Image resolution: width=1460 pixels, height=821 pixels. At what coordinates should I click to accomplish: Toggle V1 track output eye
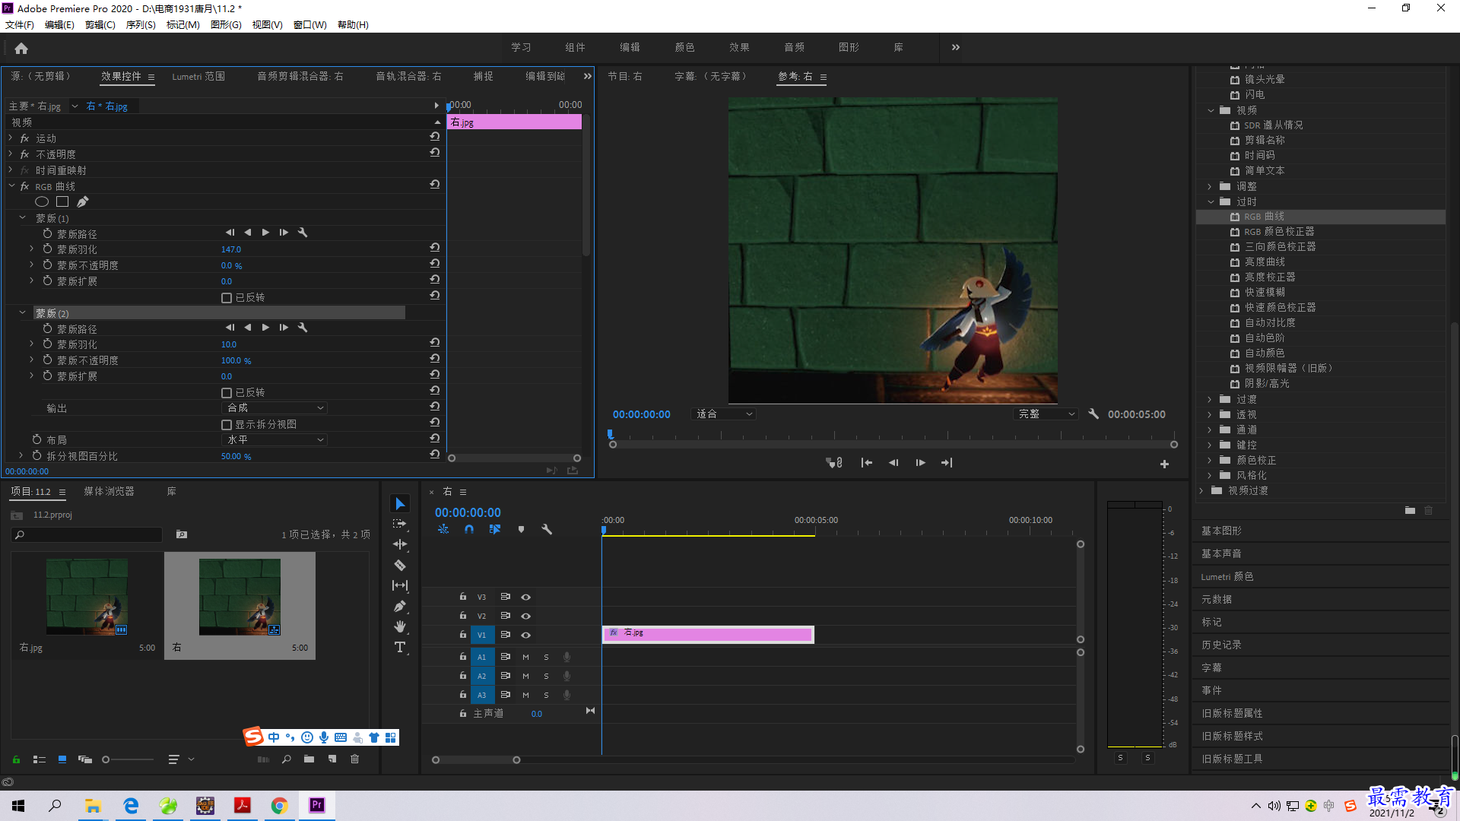click(x=525, y=635)
